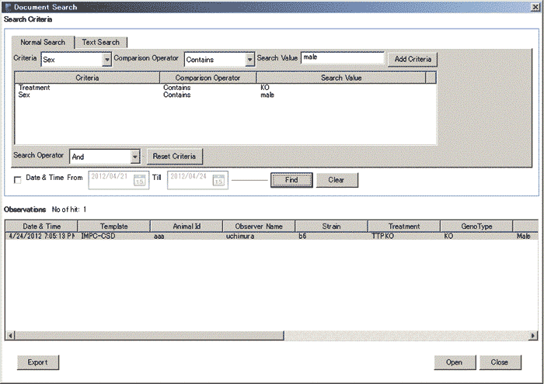Sort by the Observer Name column header
544x384 pixels.
[259, 227]
